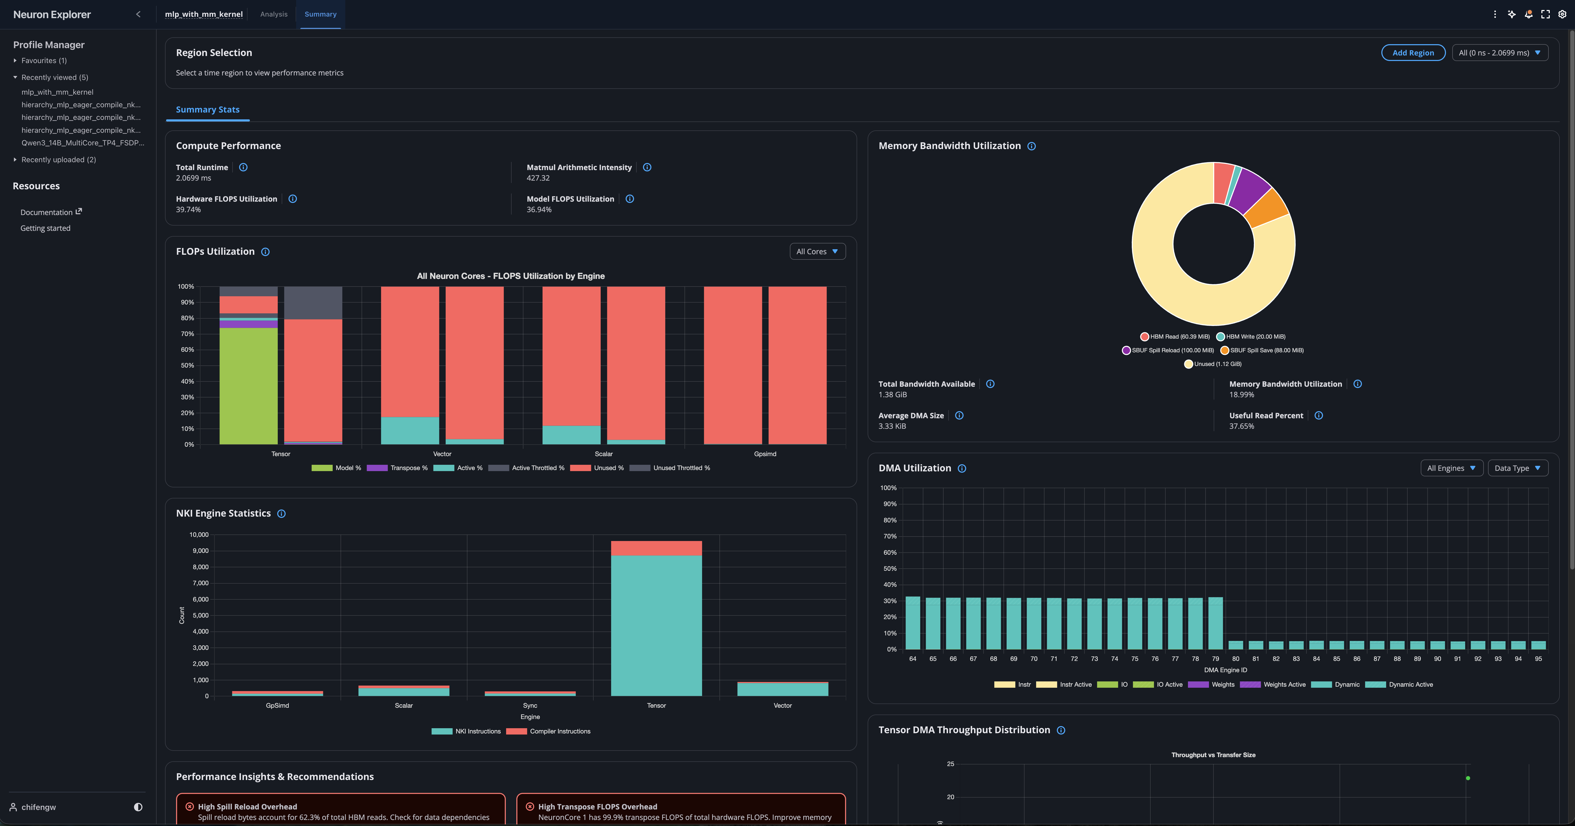Toggle HBM Read legend entry
Image resolution: width=1575 pixels, height=826 pixels.
(x=1175, y=336)
